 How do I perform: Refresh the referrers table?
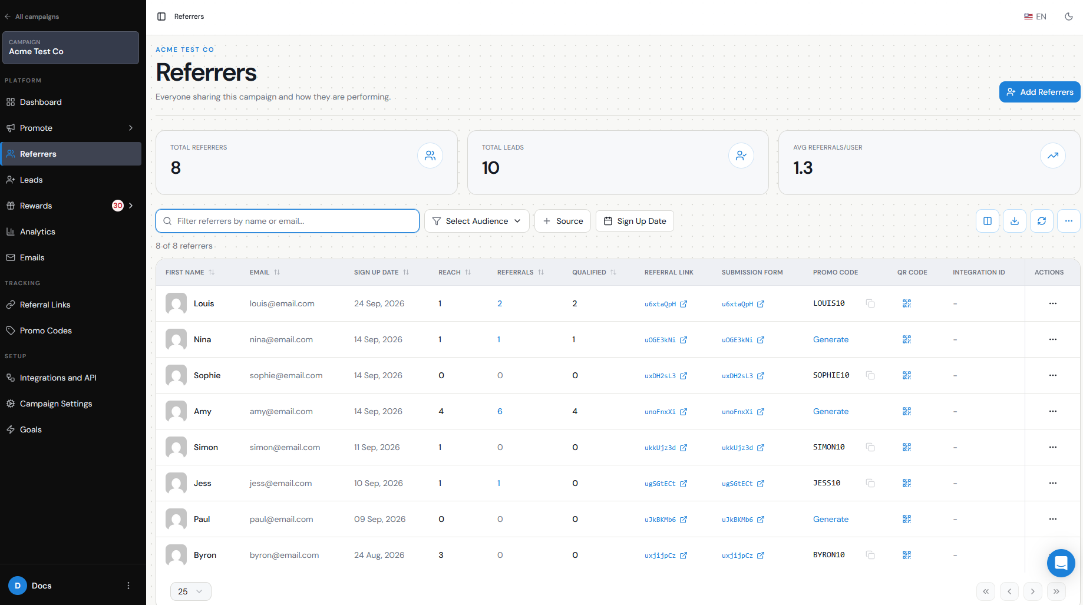click(x=1042, y=221)
